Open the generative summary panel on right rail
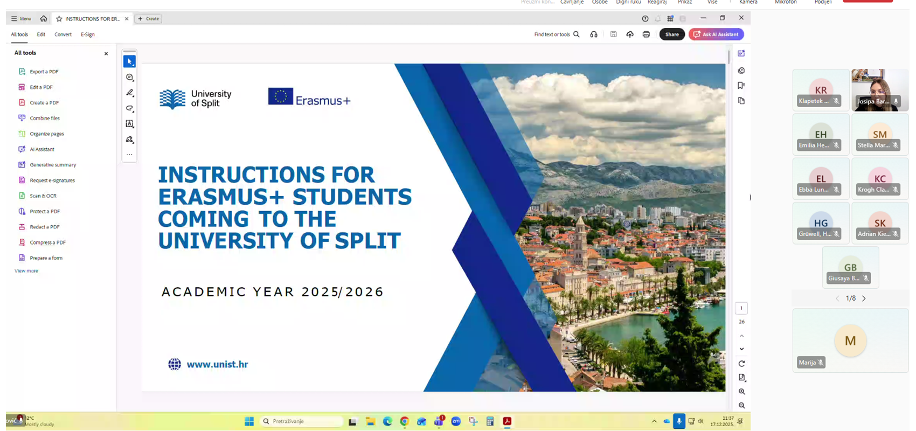The image size is (916, 431). click(741, 53)
